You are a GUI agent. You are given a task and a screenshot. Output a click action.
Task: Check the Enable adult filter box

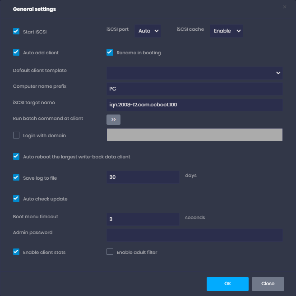point(110,252)
